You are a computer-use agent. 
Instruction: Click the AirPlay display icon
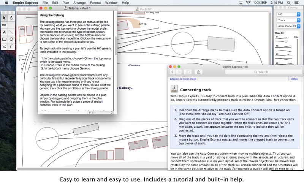pyautogui.click(x=241, y=3)
